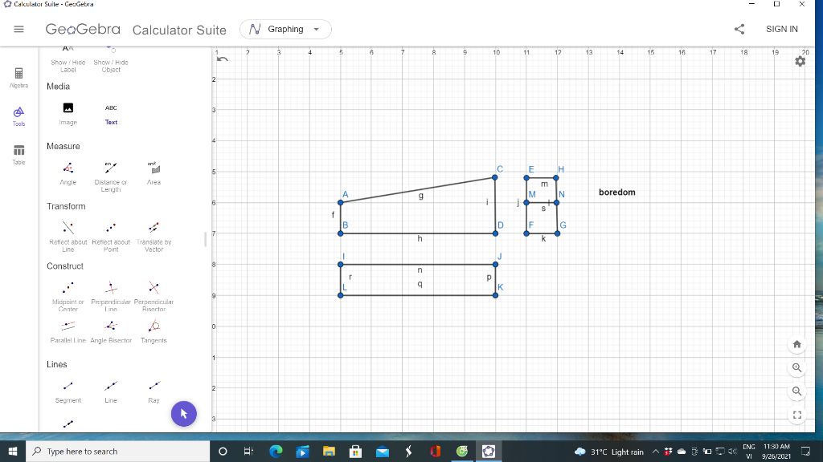Click SIGN IN
This screenshot has width=823, height=462.
click(x=781, y=30)
